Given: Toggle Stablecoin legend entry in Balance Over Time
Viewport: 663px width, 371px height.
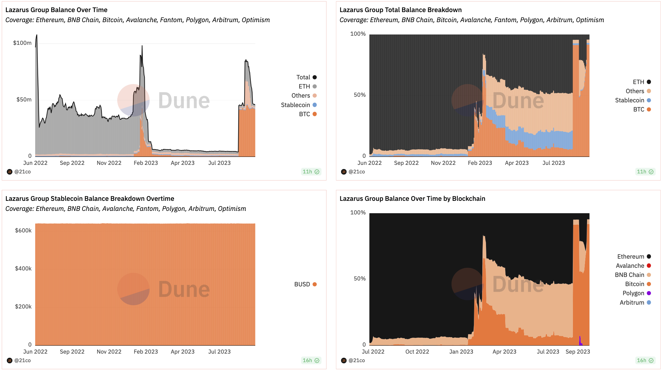Looking at the screenshot, I should click(299, 105).
